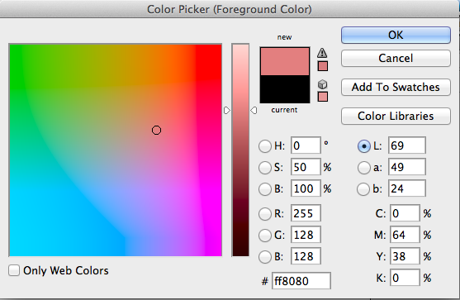Select the web safe color swatch below cube
The height and width of the screenshot is (300, 460).
pos(323,97)
